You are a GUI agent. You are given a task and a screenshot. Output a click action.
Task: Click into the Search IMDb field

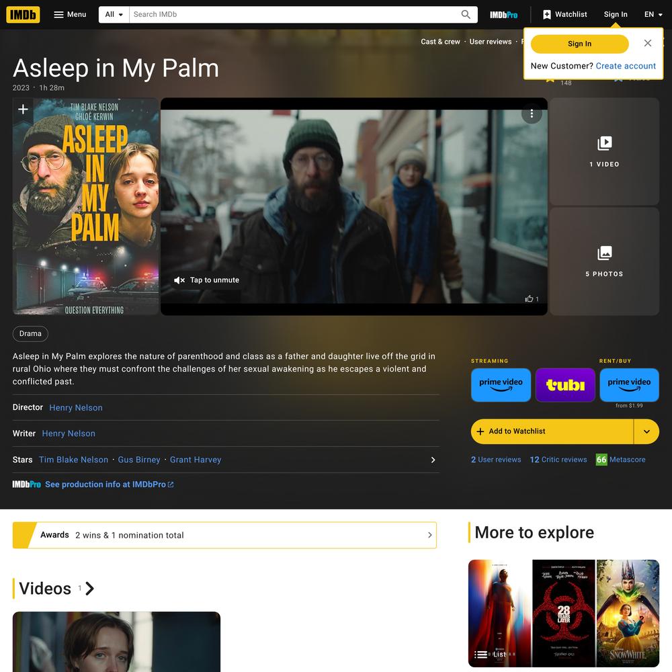click(x=294, y=15)
